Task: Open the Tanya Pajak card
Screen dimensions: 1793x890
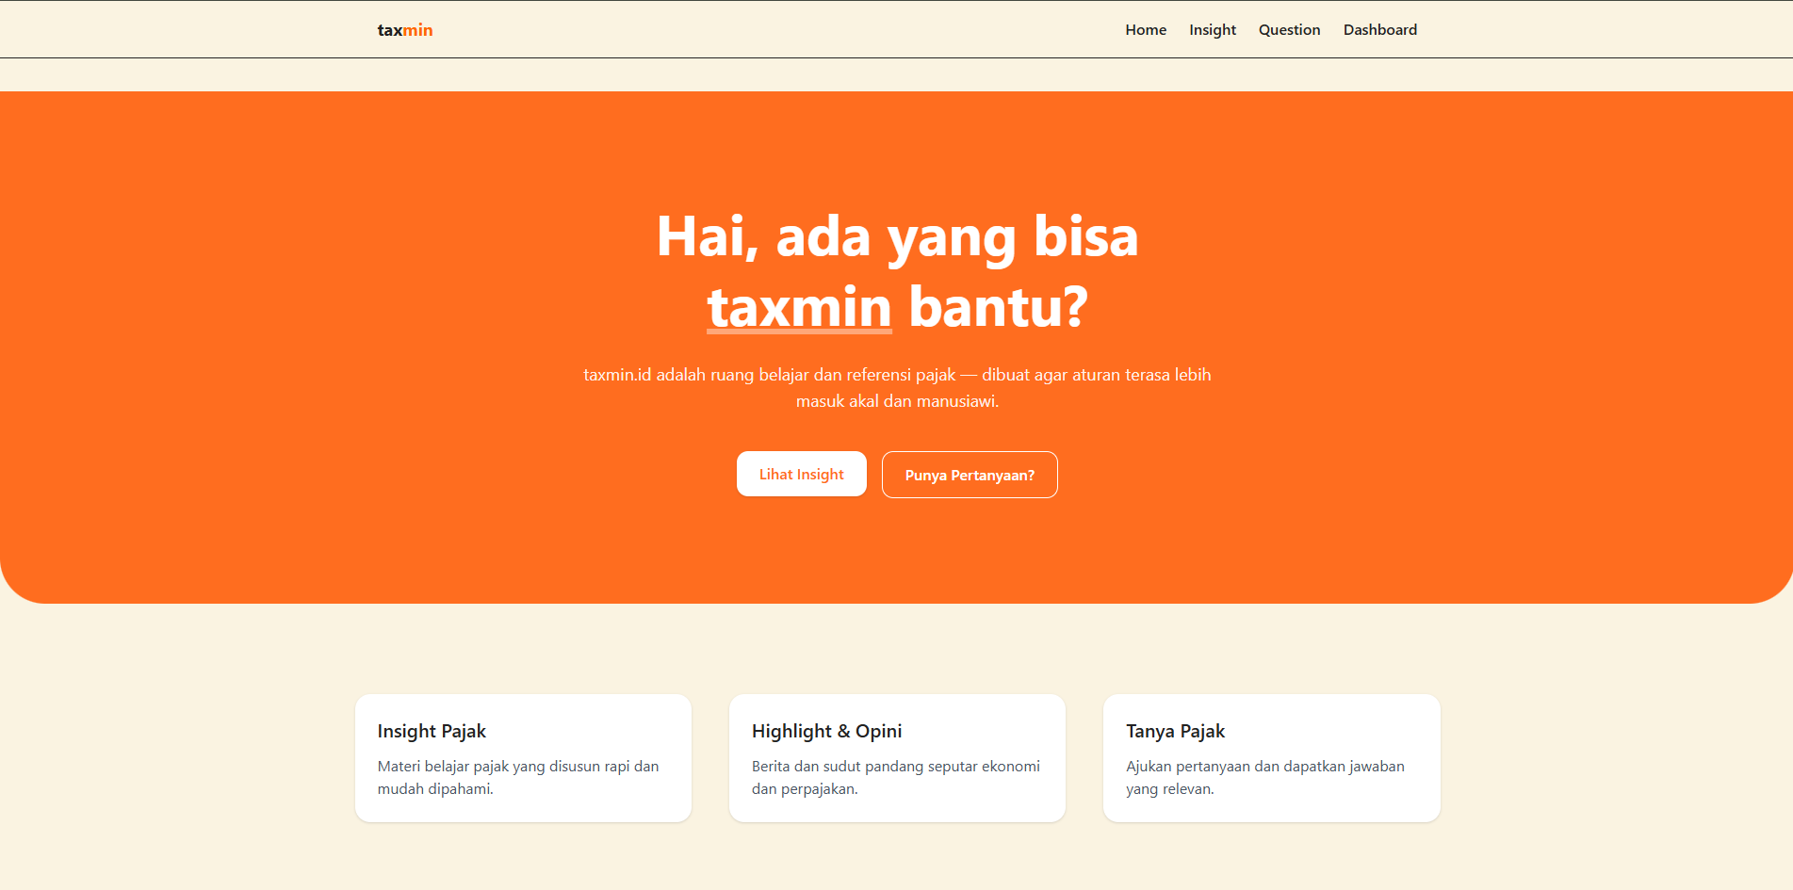Action: pyautogui.click(x=1271, y=758)
